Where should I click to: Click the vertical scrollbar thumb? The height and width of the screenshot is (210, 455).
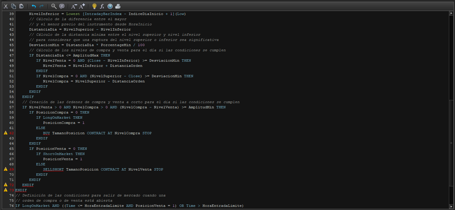451,143
